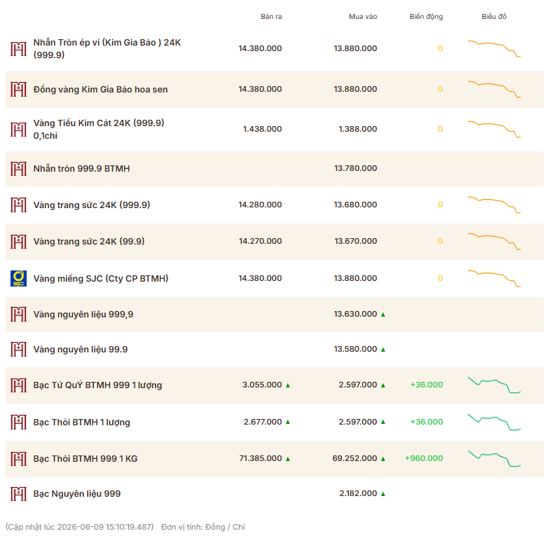Click the Cập nhật lúc timestamp text

[80, 527]
